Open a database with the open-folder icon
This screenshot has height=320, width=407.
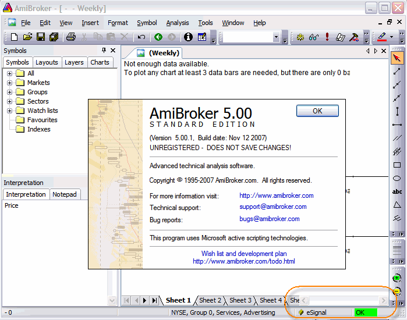[27, 37]
